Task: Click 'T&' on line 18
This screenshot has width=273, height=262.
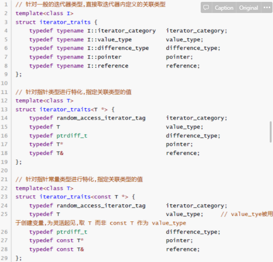Action: (x=60, y=153)
